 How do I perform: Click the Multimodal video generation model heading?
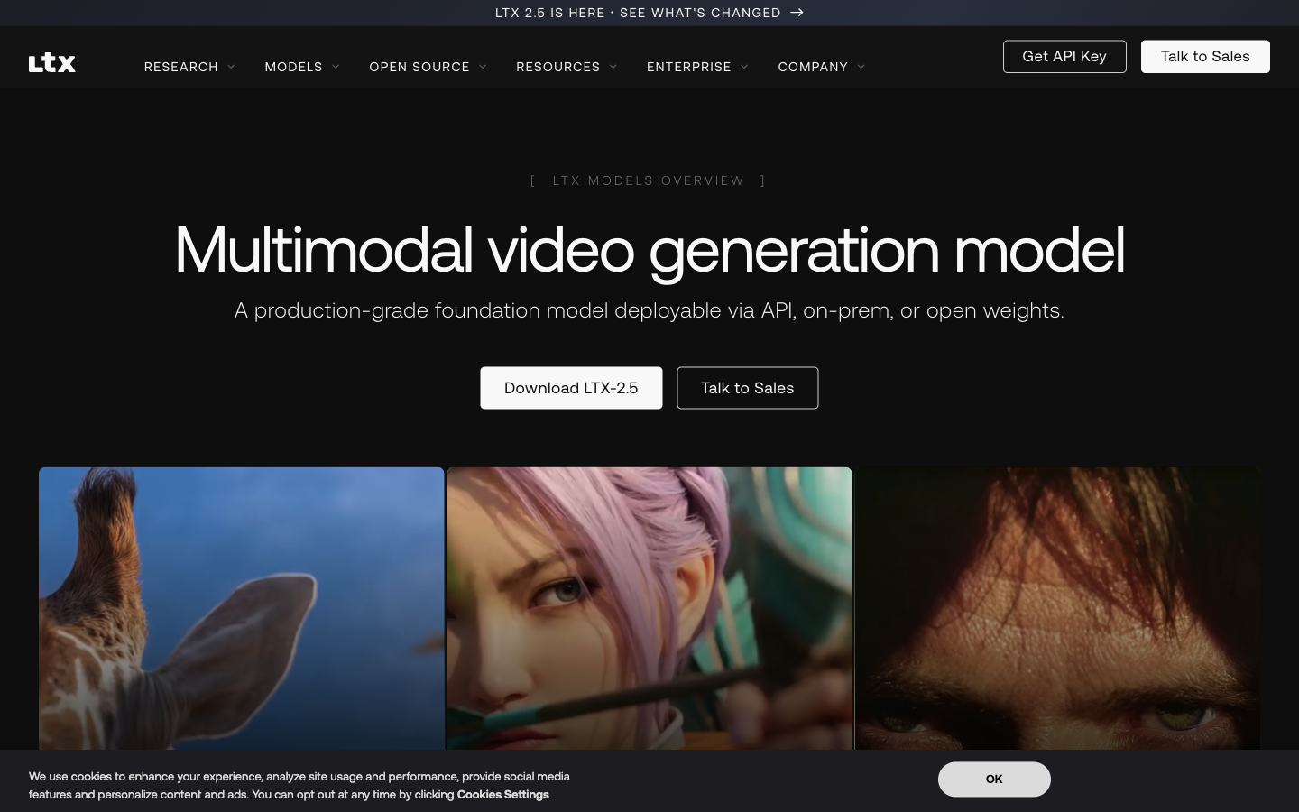(x=649, y=249)
